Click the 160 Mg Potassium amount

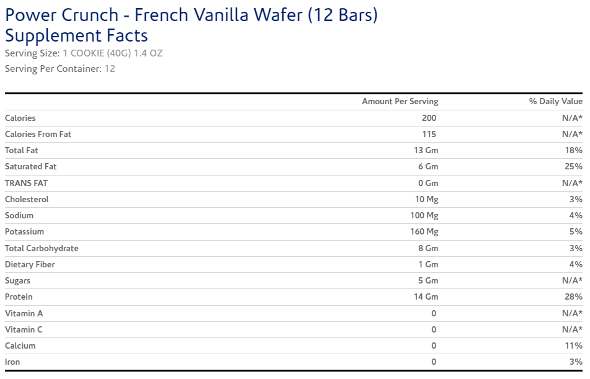(424, 231)
